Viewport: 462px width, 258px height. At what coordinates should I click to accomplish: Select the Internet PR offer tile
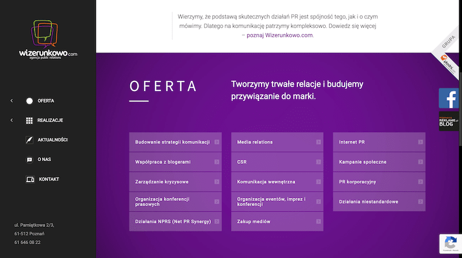point(379,142)
